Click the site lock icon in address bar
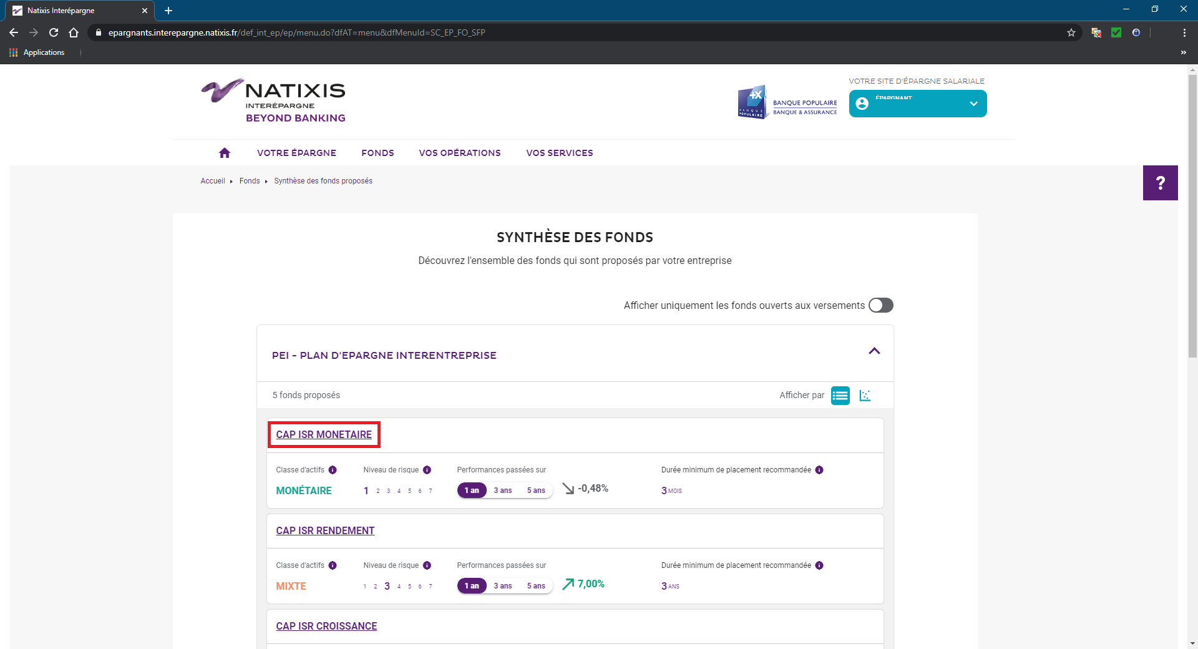The width and height of the screenshot is (1198, 649). [98, 32]
